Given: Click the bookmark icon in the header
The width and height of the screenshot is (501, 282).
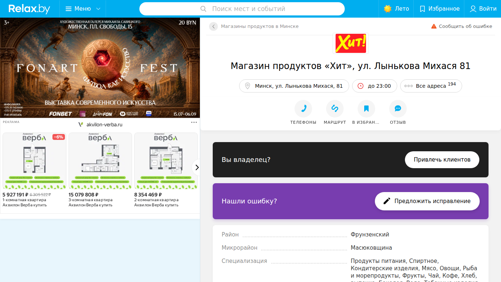Looking at the screenshot, I should (423, 9).
